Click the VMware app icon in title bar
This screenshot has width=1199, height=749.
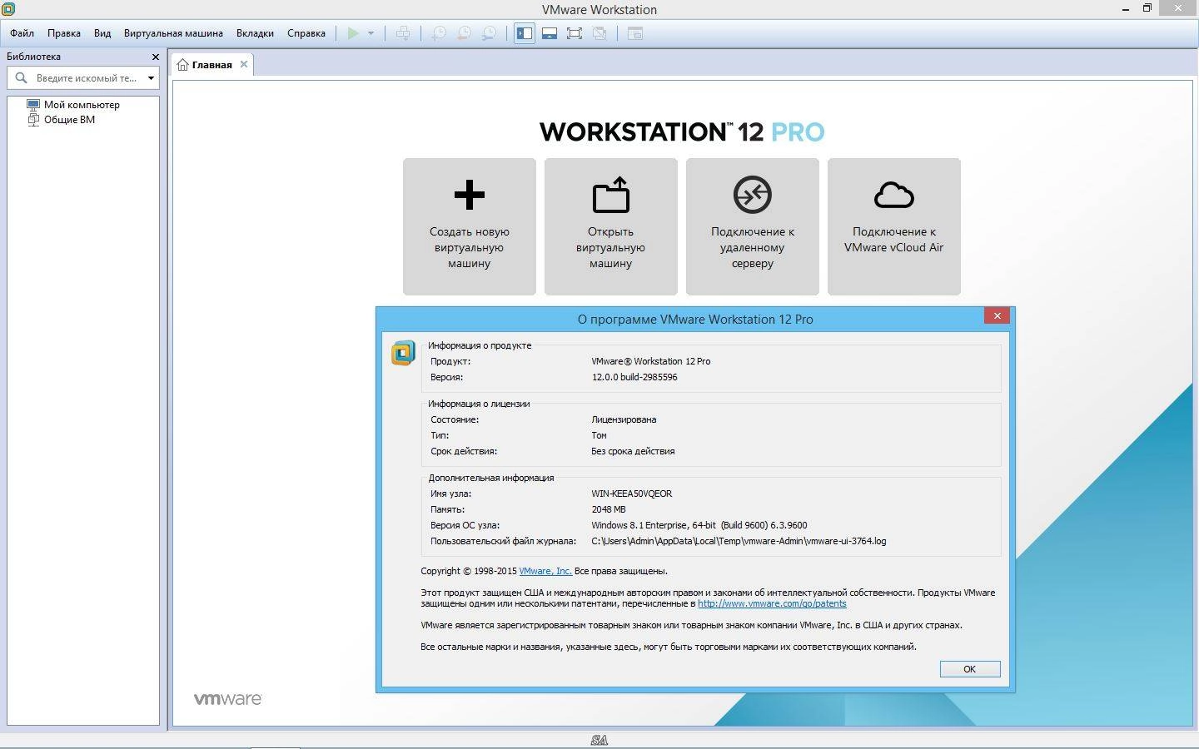(x=8, y=9)
